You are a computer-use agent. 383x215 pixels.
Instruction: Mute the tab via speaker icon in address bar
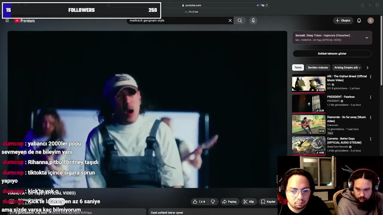pyautogui.click(x=258, y=5)
